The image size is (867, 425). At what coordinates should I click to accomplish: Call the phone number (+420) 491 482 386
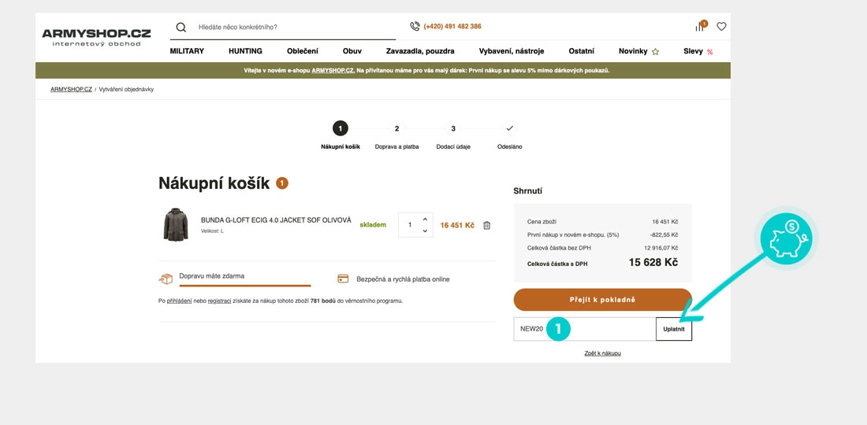[452, 27]
